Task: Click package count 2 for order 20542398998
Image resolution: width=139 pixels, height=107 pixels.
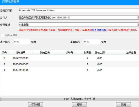Action: coord(87,58)
